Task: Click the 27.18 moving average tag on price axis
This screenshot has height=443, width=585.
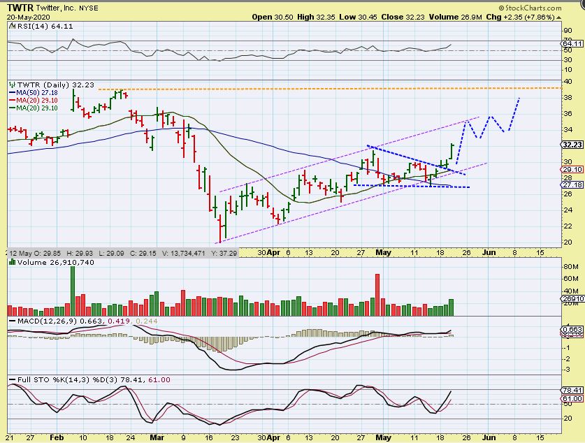Action: (x=572, y=185)
